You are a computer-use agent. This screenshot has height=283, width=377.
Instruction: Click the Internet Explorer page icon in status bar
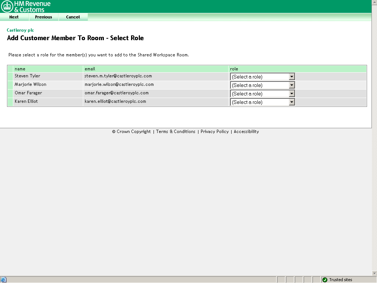coord(4,280)
